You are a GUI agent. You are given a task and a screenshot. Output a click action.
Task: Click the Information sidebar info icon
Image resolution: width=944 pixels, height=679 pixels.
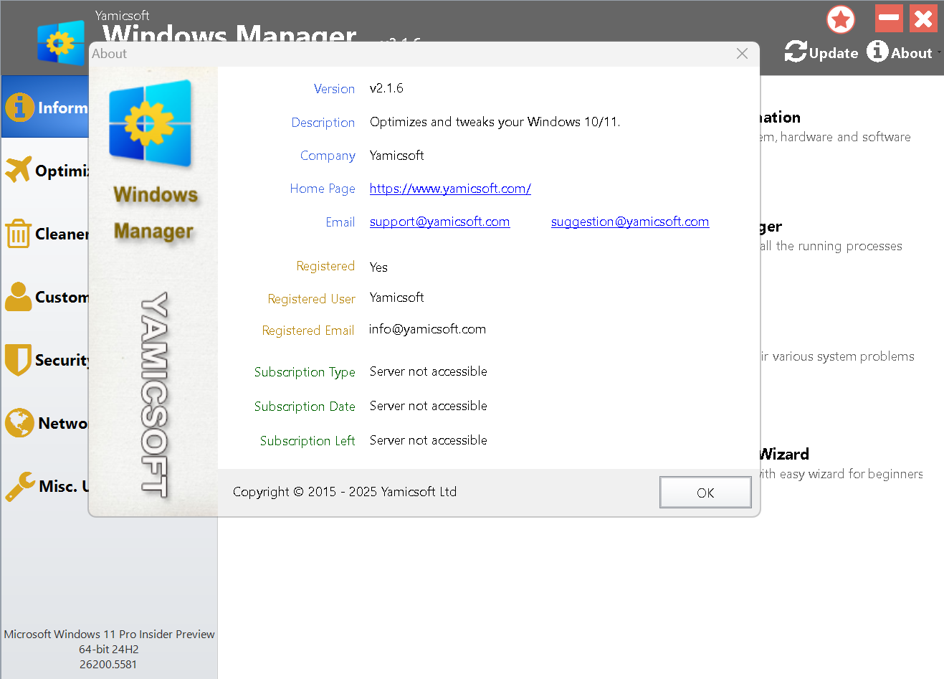tap(19, 107)
